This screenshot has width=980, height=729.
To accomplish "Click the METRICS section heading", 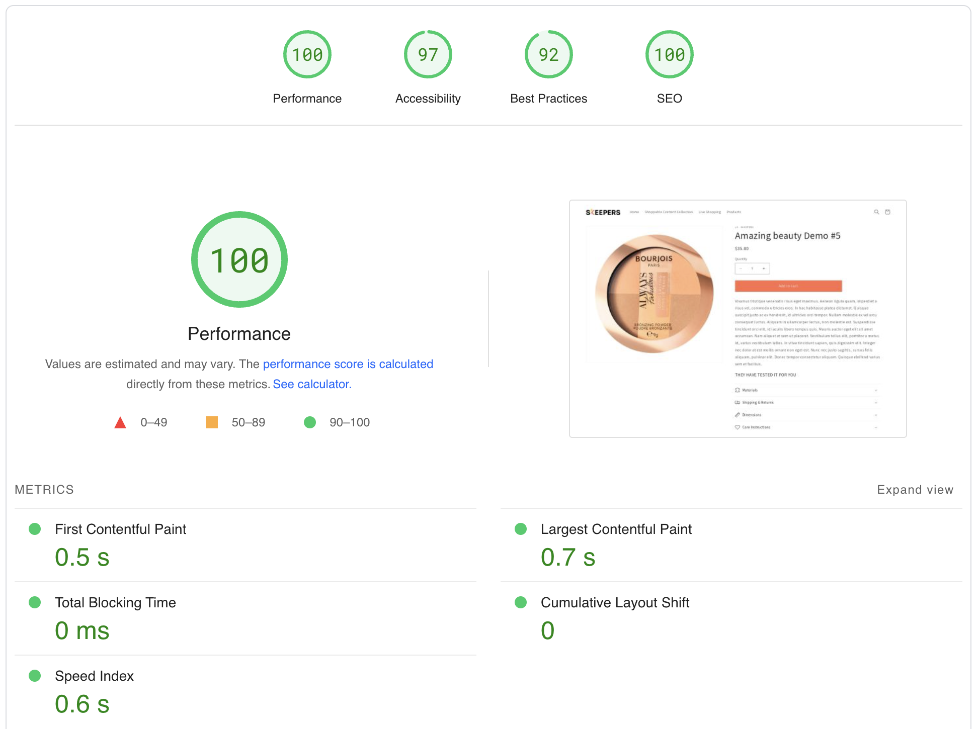I will point(44,490).
